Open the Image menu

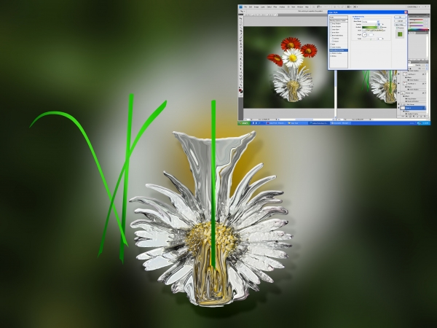click(x=256, y=7)
